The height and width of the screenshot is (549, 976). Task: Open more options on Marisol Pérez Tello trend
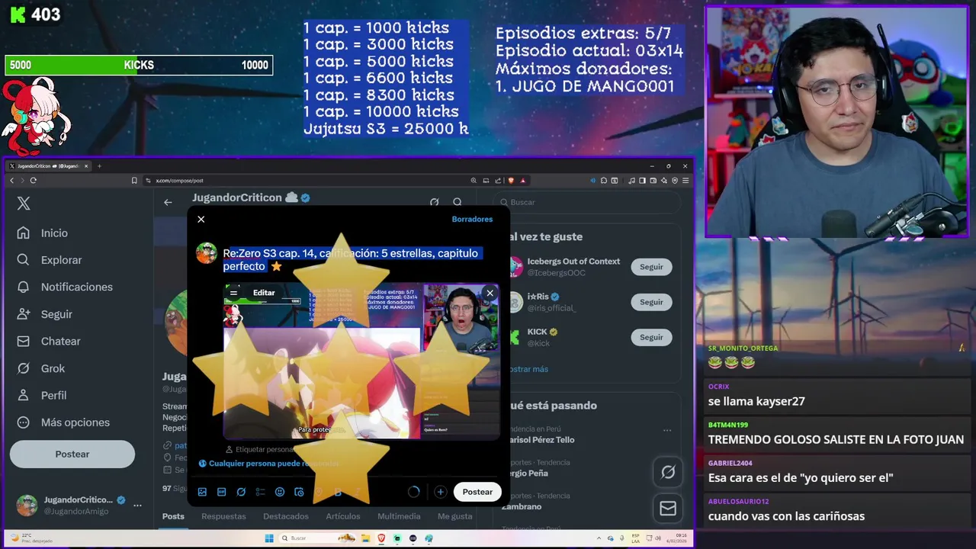tap(667, 430)
